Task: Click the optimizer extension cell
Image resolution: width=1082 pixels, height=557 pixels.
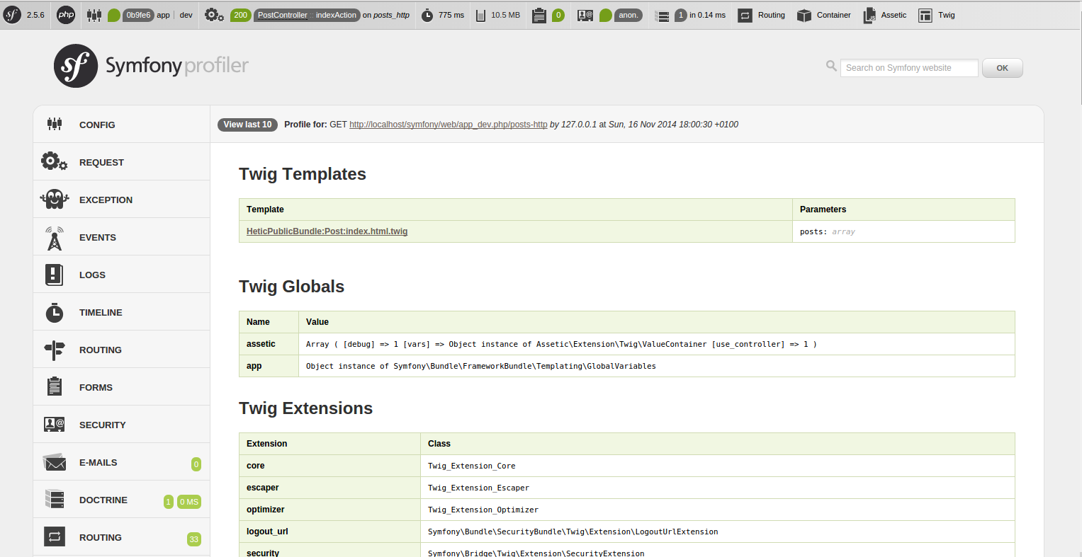Action: coord(329,510)
